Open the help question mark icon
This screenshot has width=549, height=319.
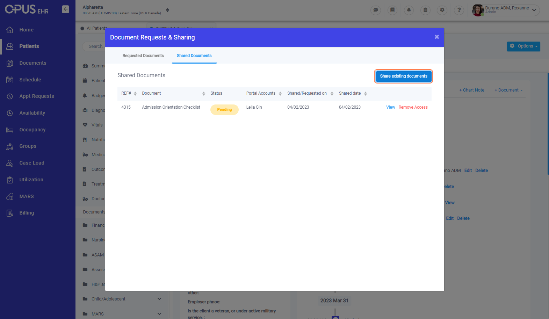(x=459, y=10)
